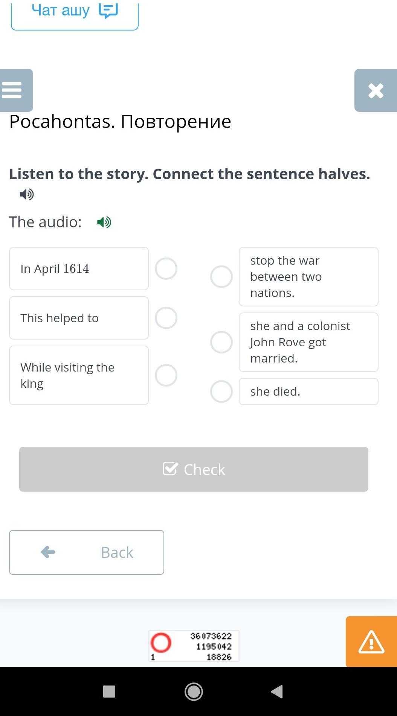Image resolution: width=397 pixels, height=716 pixels.
Task: Tap the red circle counter badge
Action: tap(161, 642)
